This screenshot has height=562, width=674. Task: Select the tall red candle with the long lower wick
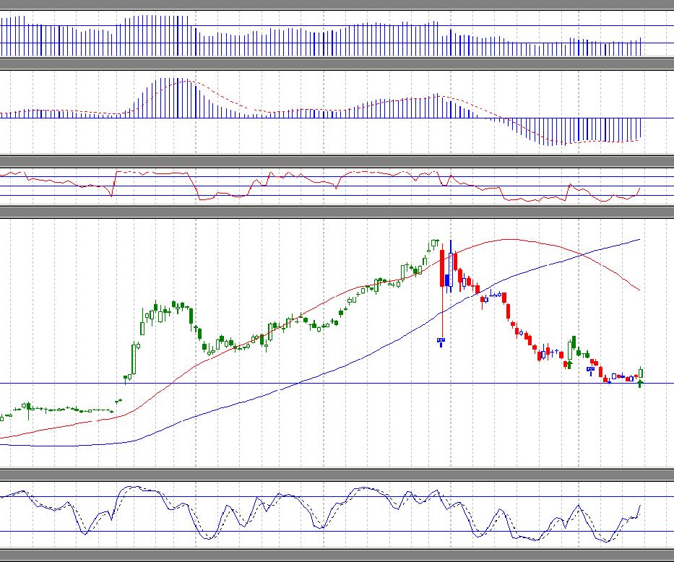point(442,269)
